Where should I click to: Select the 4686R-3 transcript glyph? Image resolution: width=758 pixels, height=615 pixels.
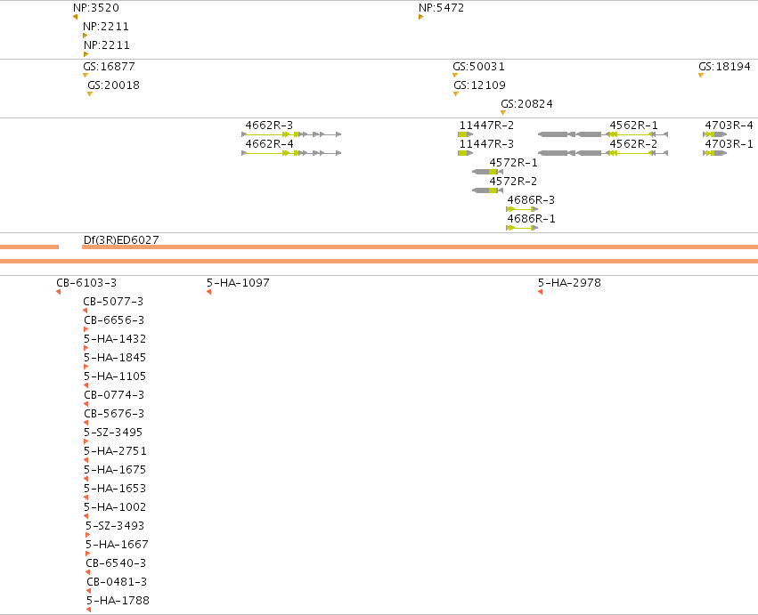point(522,209)
